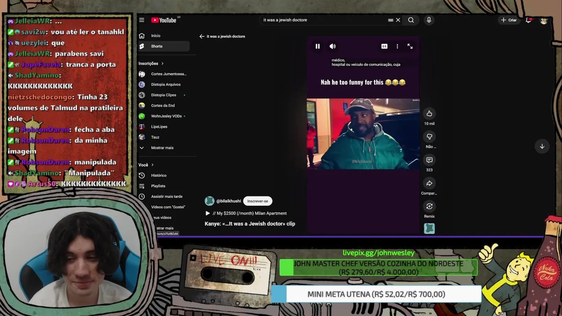Open Cortes da End channel

tap(164, 105)
